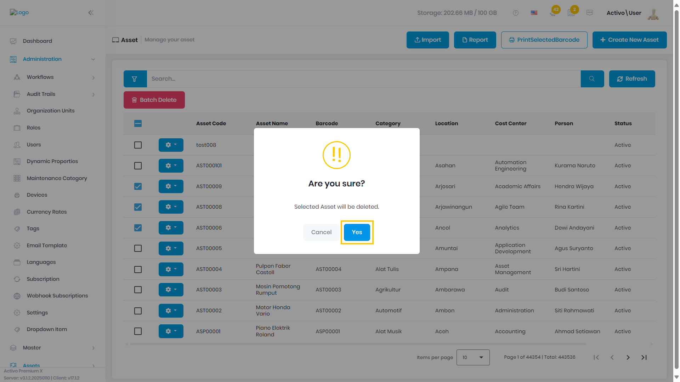The image size is (680, 382).
Task: Click the Dropdown Item icon
Action: (x=17, y=329)
